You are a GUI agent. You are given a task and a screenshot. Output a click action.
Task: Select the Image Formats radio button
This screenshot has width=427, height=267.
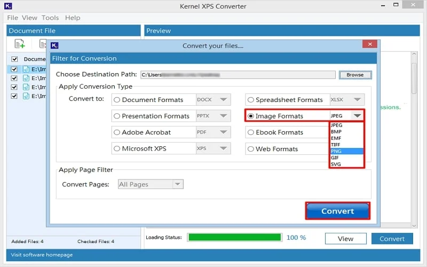[250, 116]
